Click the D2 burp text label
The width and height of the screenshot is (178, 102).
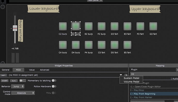(76, 34)
